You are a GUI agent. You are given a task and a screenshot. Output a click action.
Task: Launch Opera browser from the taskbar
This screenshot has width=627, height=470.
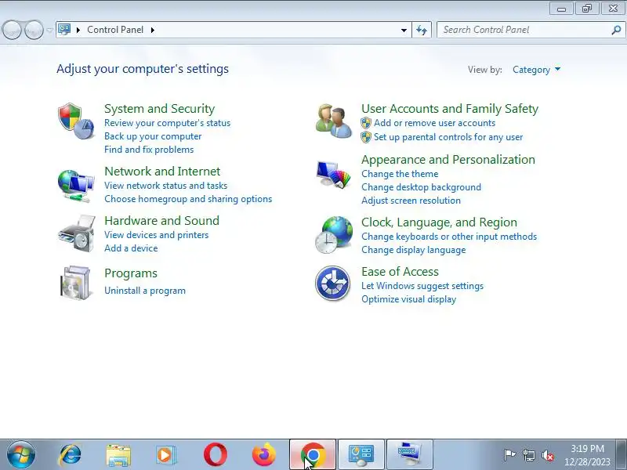(x=215, y=455)
